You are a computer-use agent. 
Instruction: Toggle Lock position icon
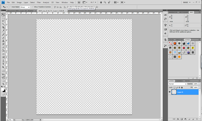point(179,87)
